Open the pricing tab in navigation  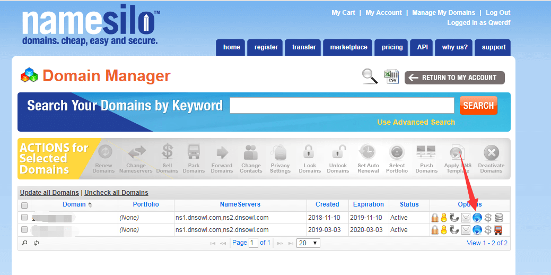coord(392,47)
